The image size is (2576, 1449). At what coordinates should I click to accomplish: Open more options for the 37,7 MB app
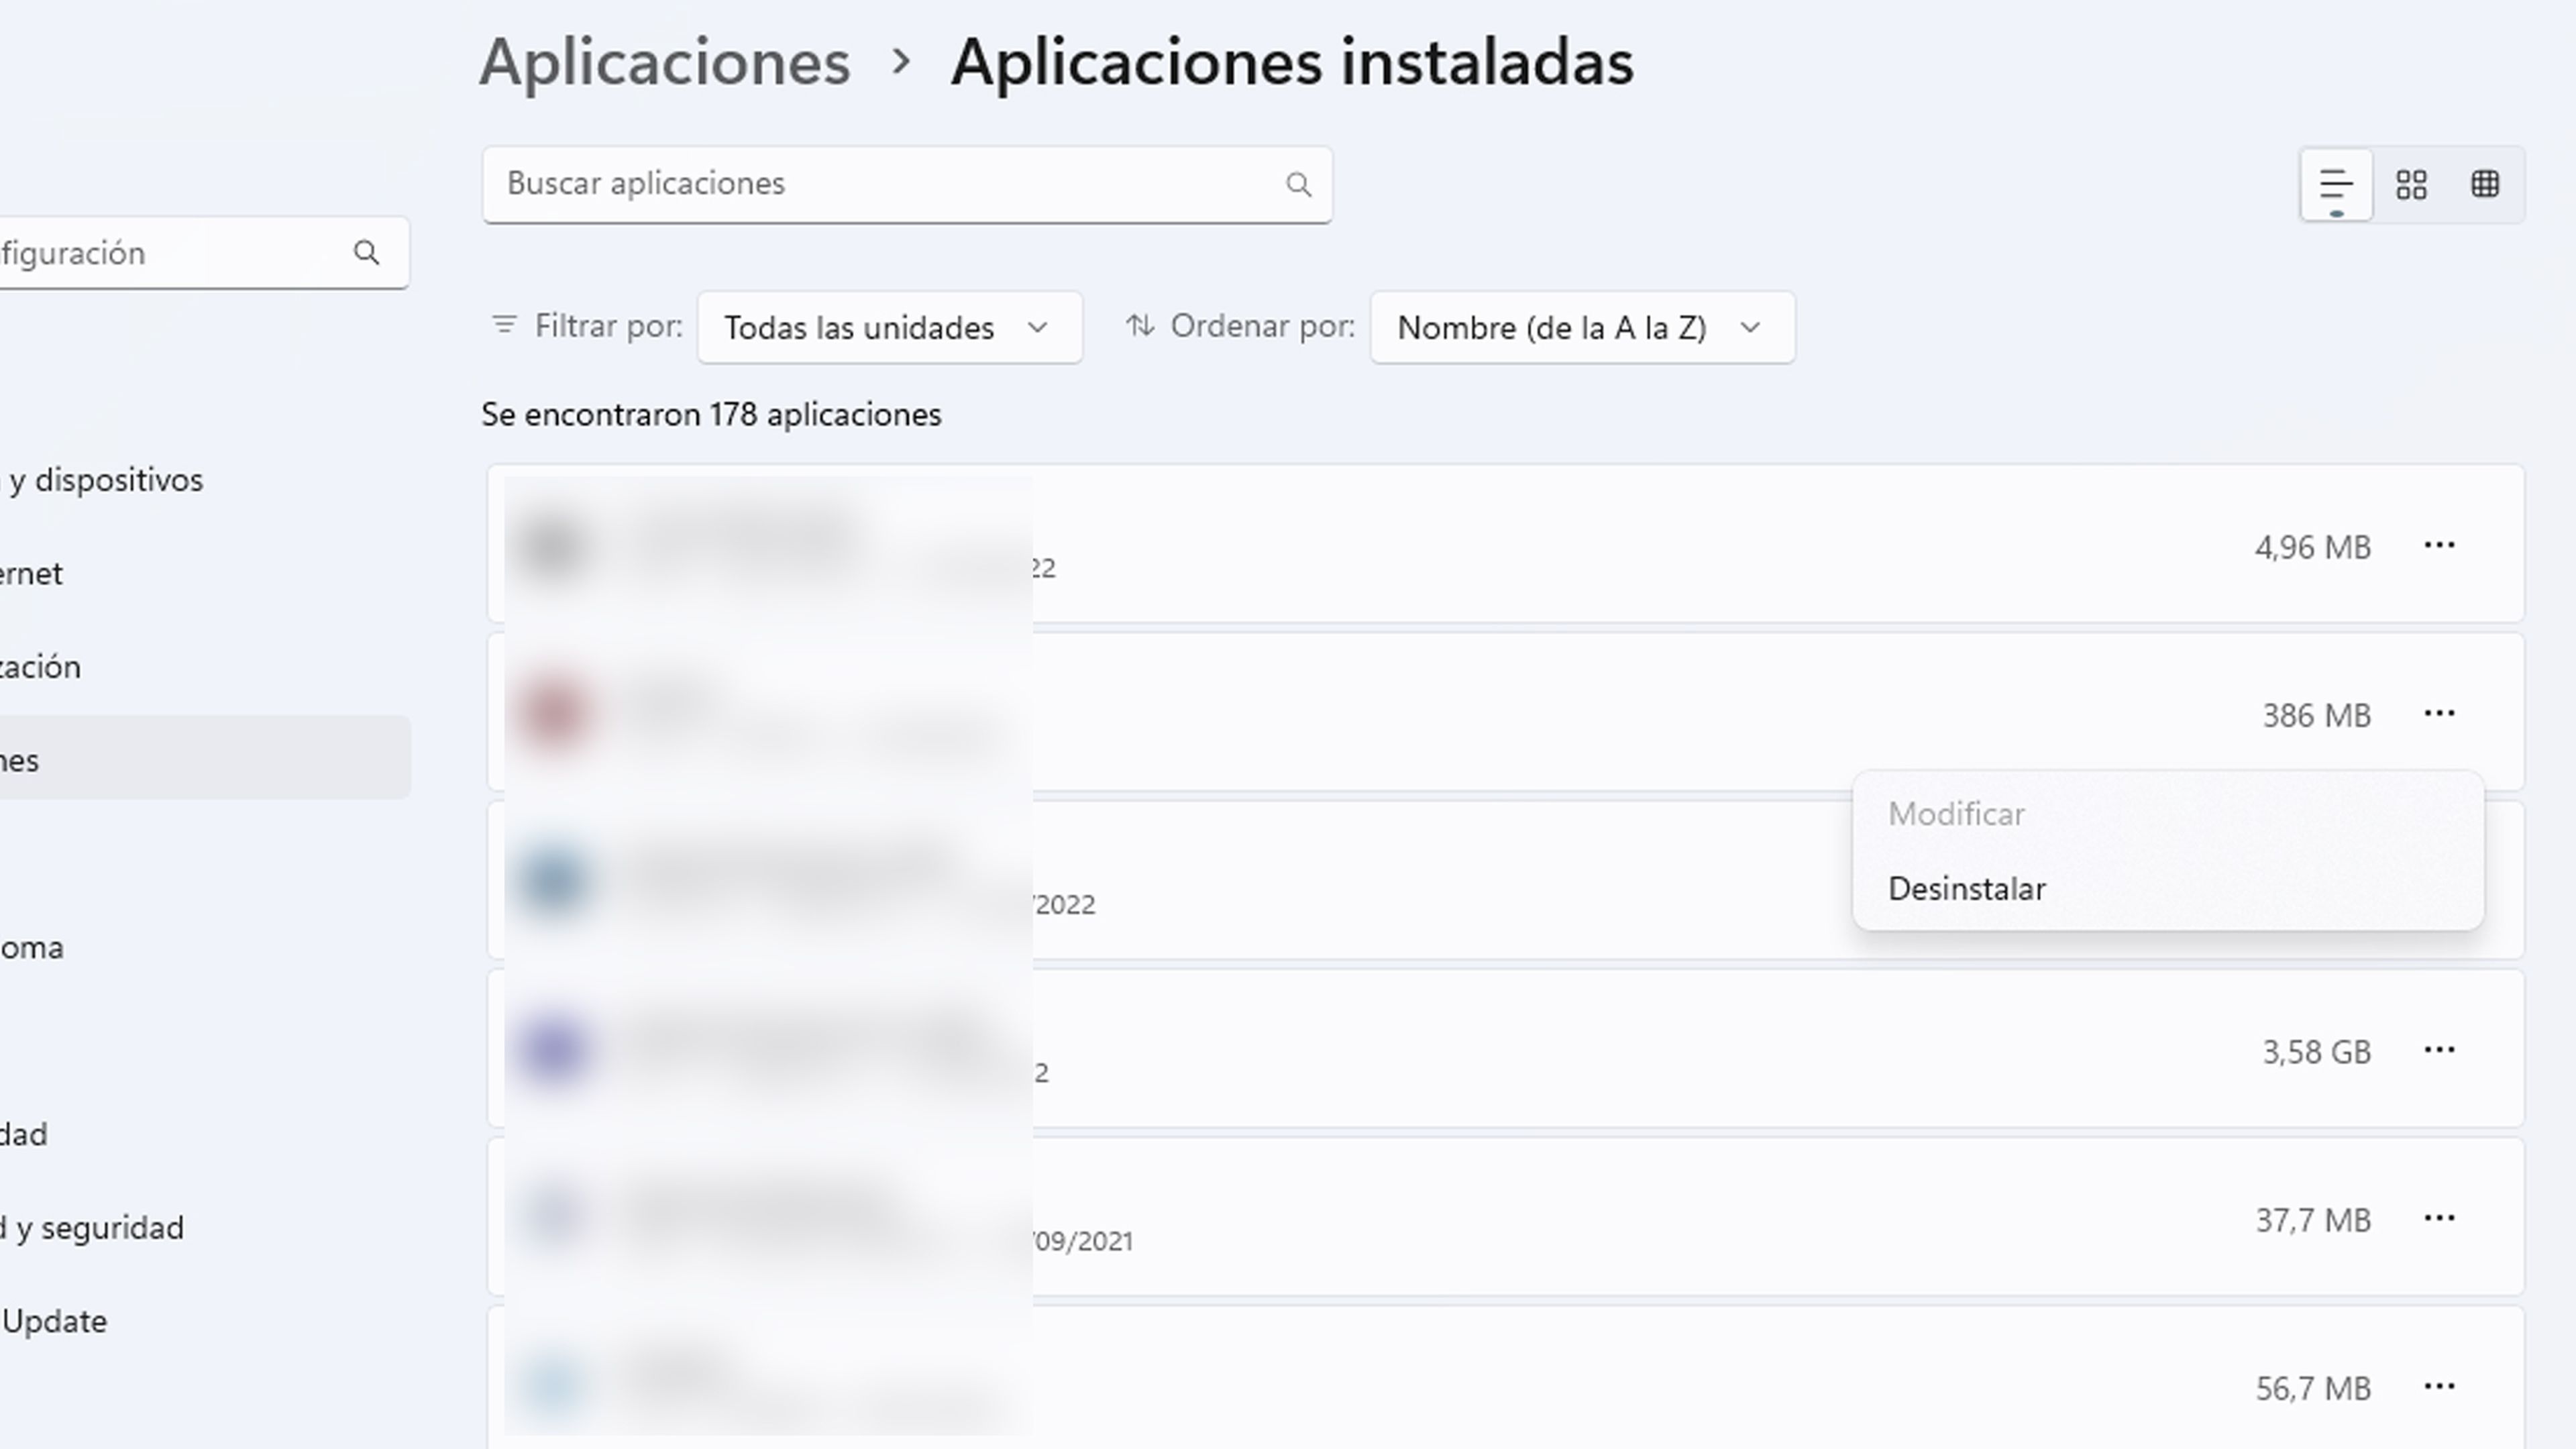[2439, 1218]
